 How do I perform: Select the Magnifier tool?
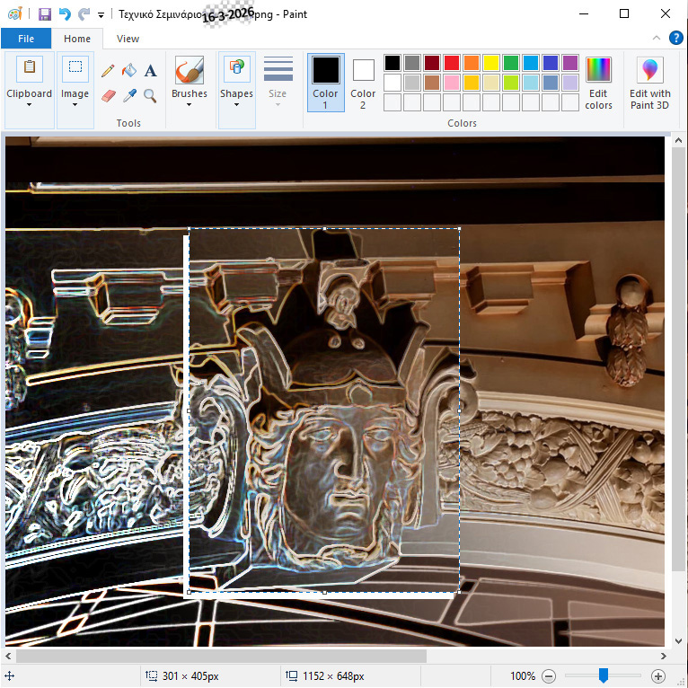[x=150, y=94]
